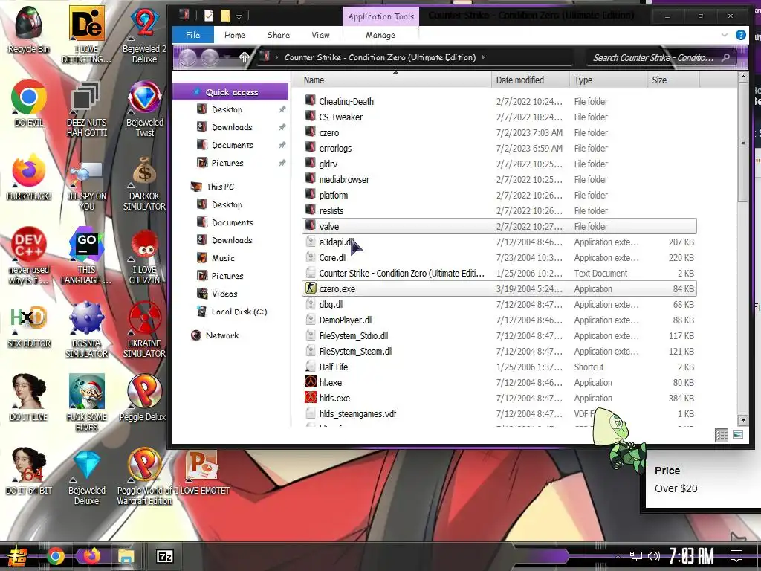Click the Forward navigation button
Viewport: 761px width, 571px height.
[x=210, y=58]
